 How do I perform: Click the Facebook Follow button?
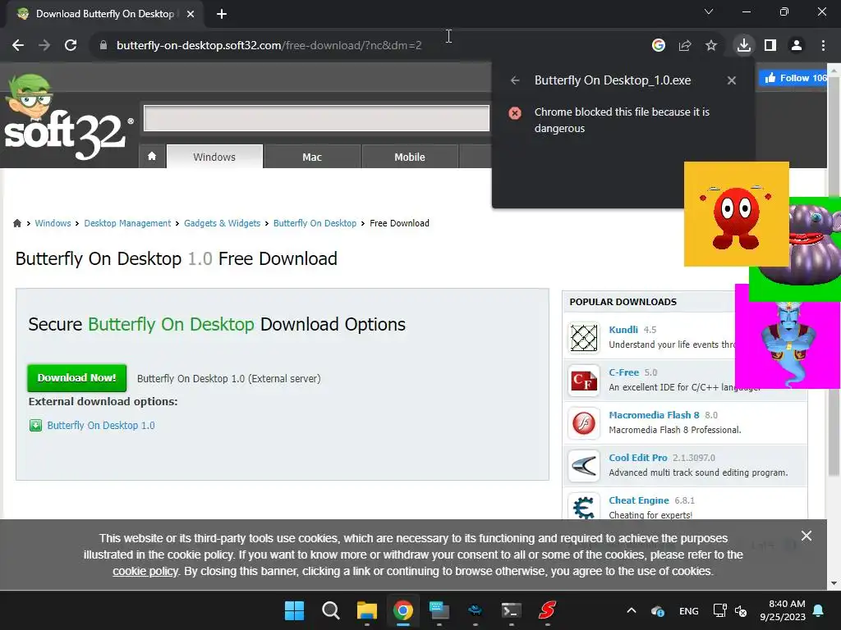793,78
